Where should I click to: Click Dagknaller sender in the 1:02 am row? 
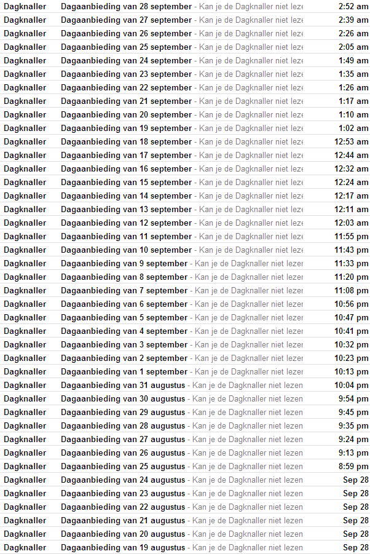tap(25, 129)
